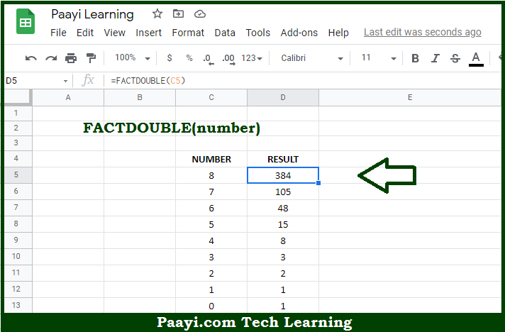Open the View menu
The width and height of the screenshot is (505, 332).
(114, 33)
